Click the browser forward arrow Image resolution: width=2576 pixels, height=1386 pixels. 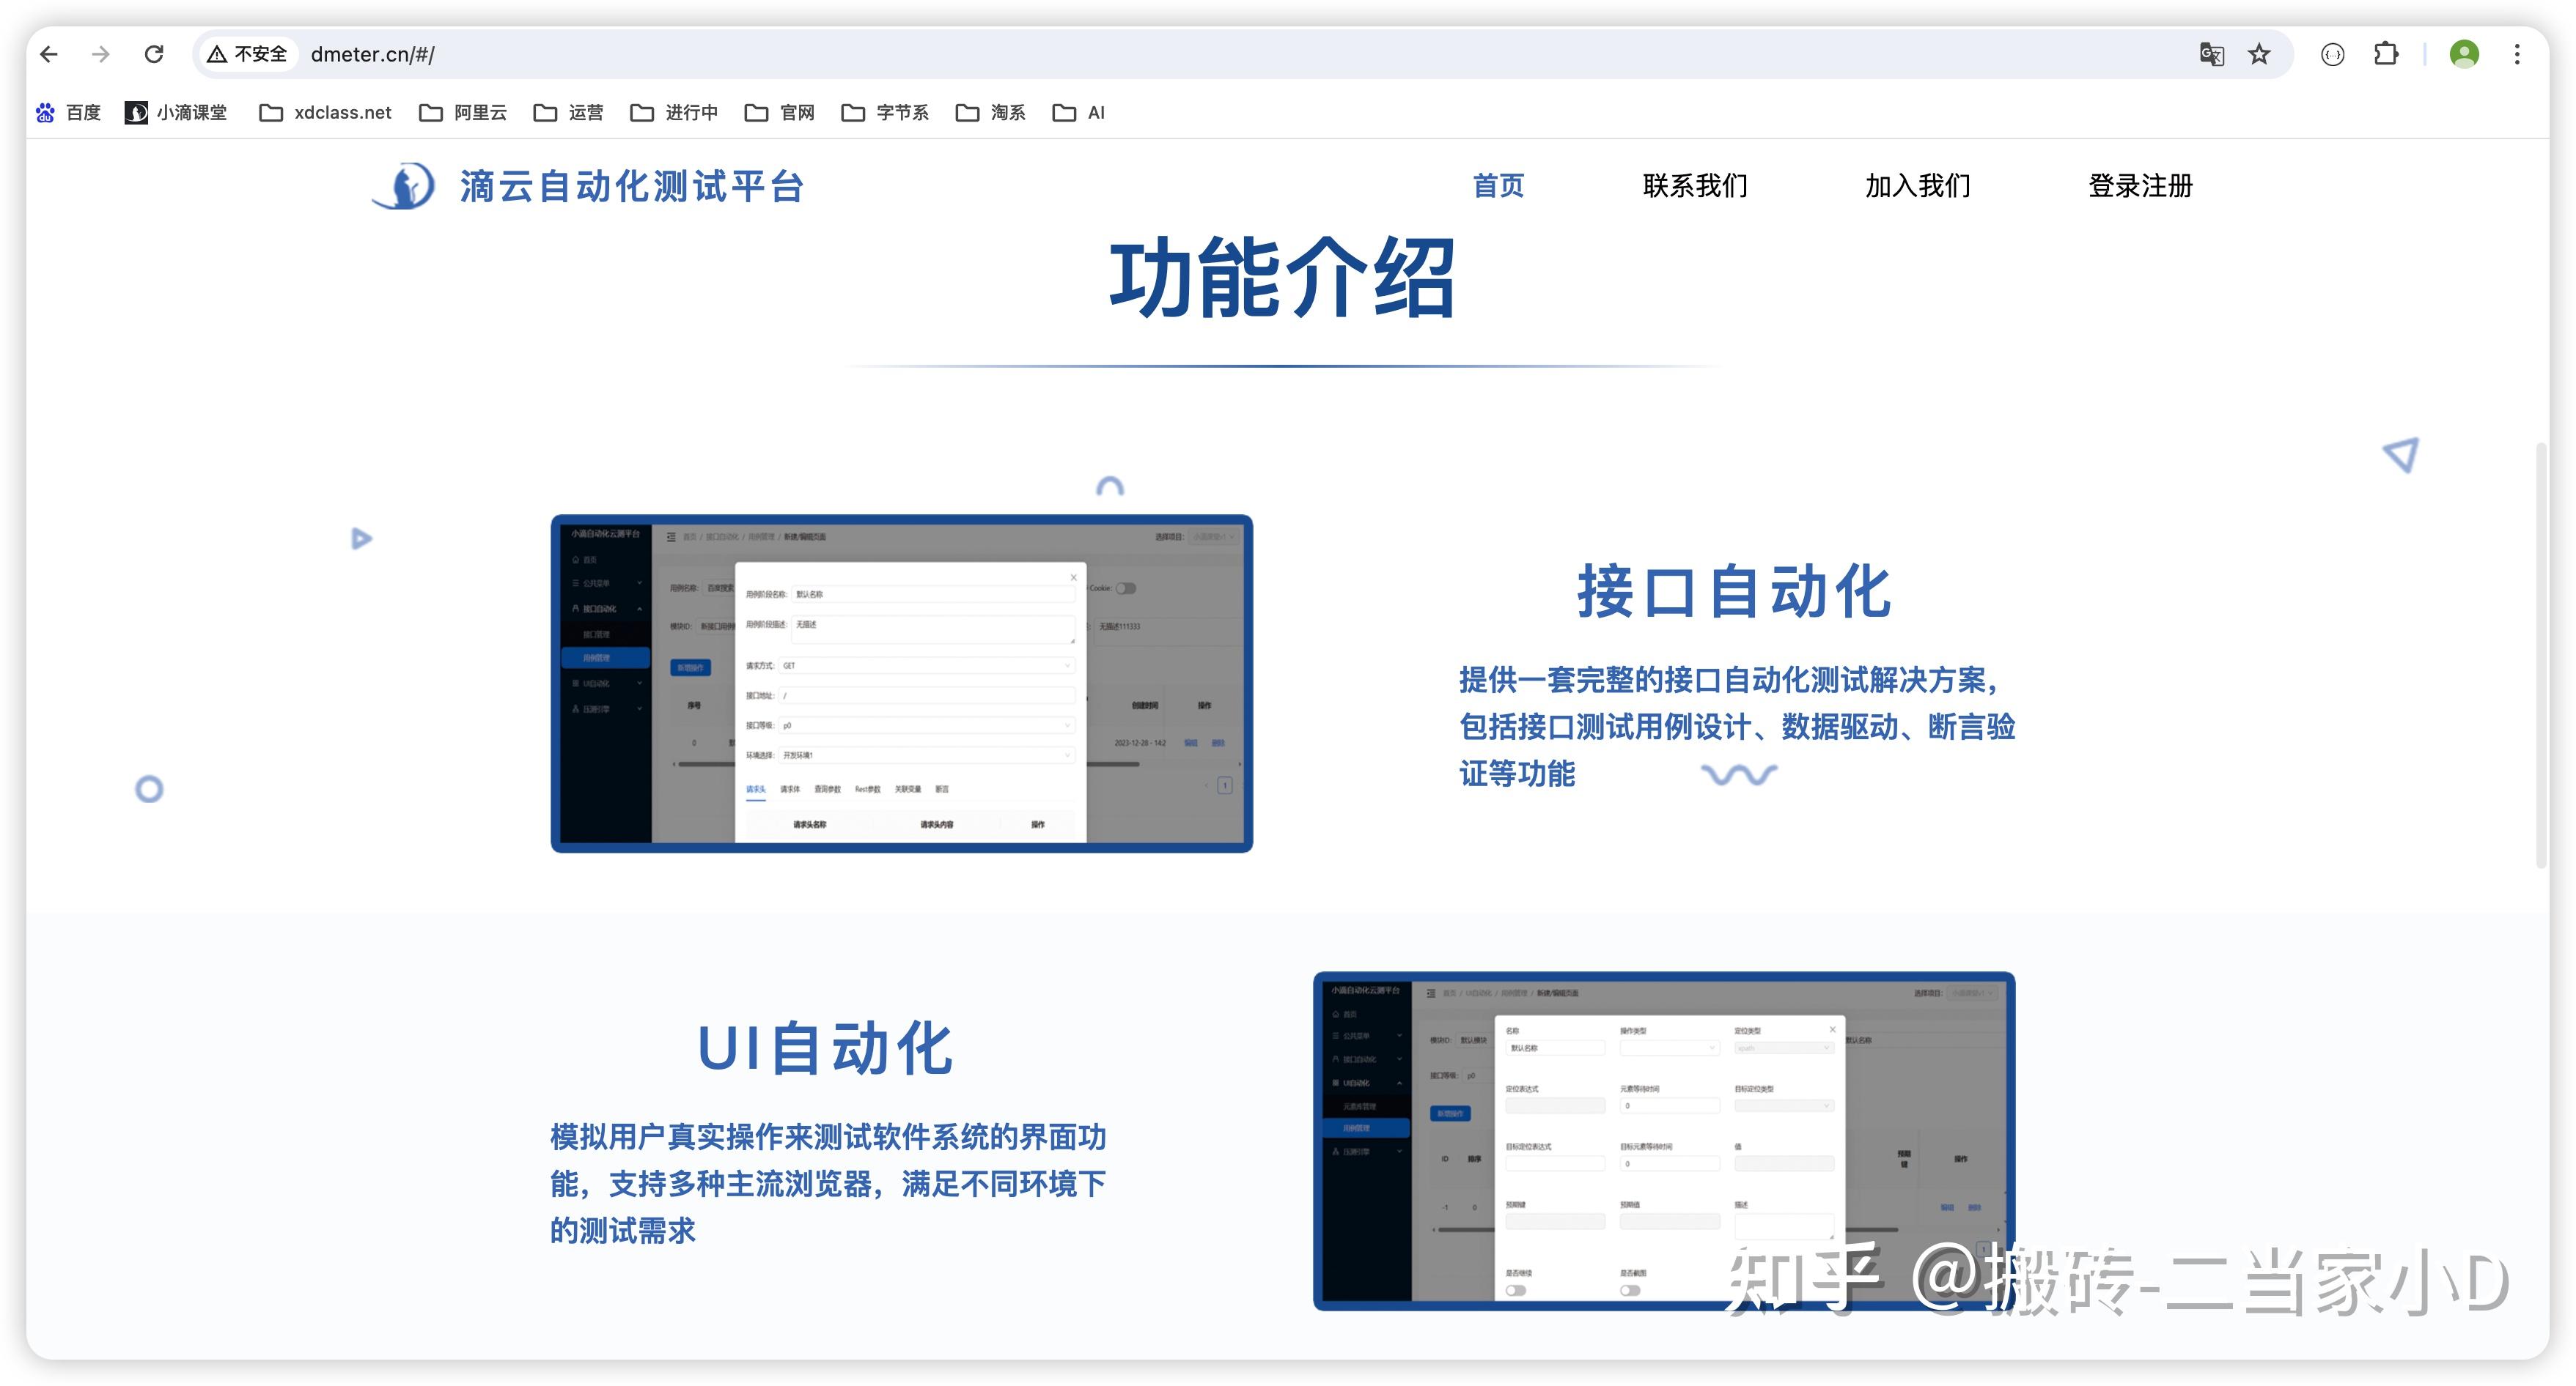[x=101, y=54]
